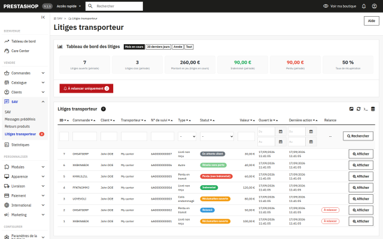Open help question mark beside Litiges transporteur
The image size is (383, 239).
(x=104, y=109)
